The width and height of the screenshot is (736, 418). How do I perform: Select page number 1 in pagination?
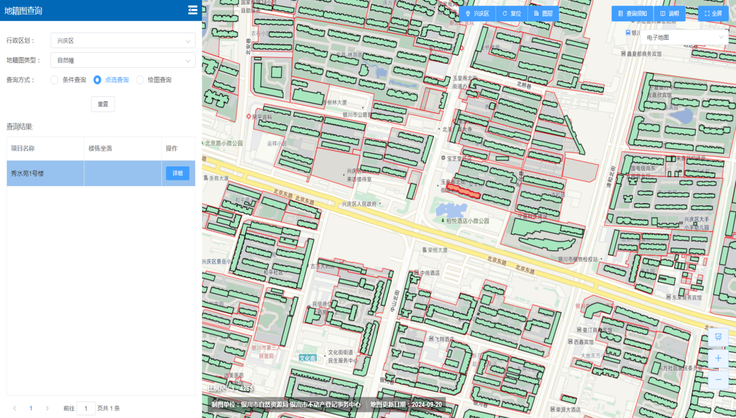[31, 408]
